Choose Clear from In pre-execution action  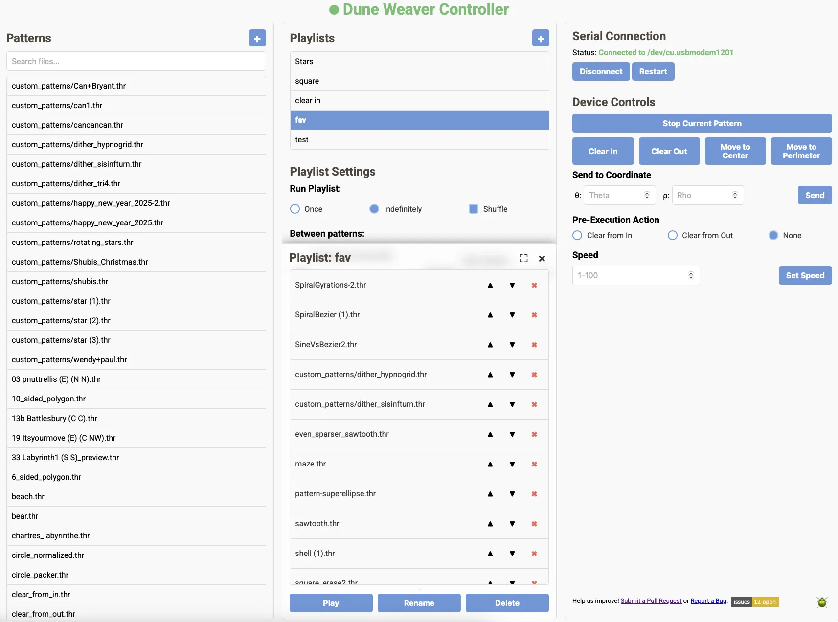coord(577,235)
